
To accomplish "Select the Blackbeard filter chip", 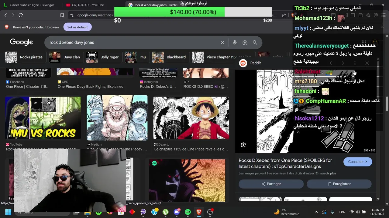I will pos(170,57).
